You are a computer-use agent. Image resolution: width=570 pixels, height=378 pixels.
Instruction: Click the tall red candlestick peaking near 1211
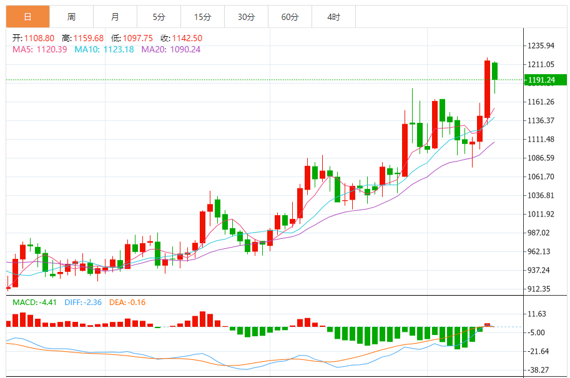[487, 89]
